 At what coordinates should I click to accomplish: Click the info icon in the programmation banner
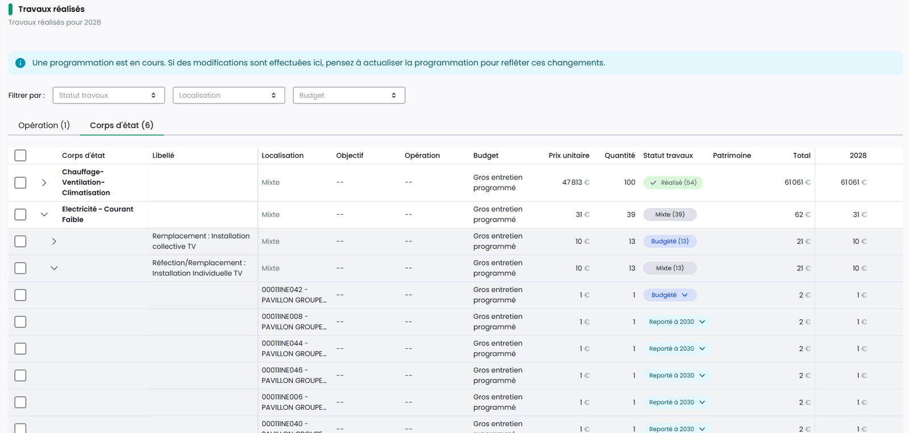click(20, 63)
